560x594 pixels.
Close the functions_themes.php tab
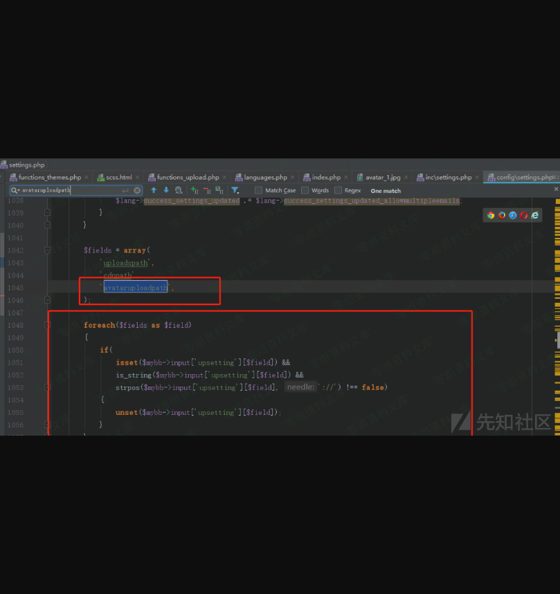87,178
